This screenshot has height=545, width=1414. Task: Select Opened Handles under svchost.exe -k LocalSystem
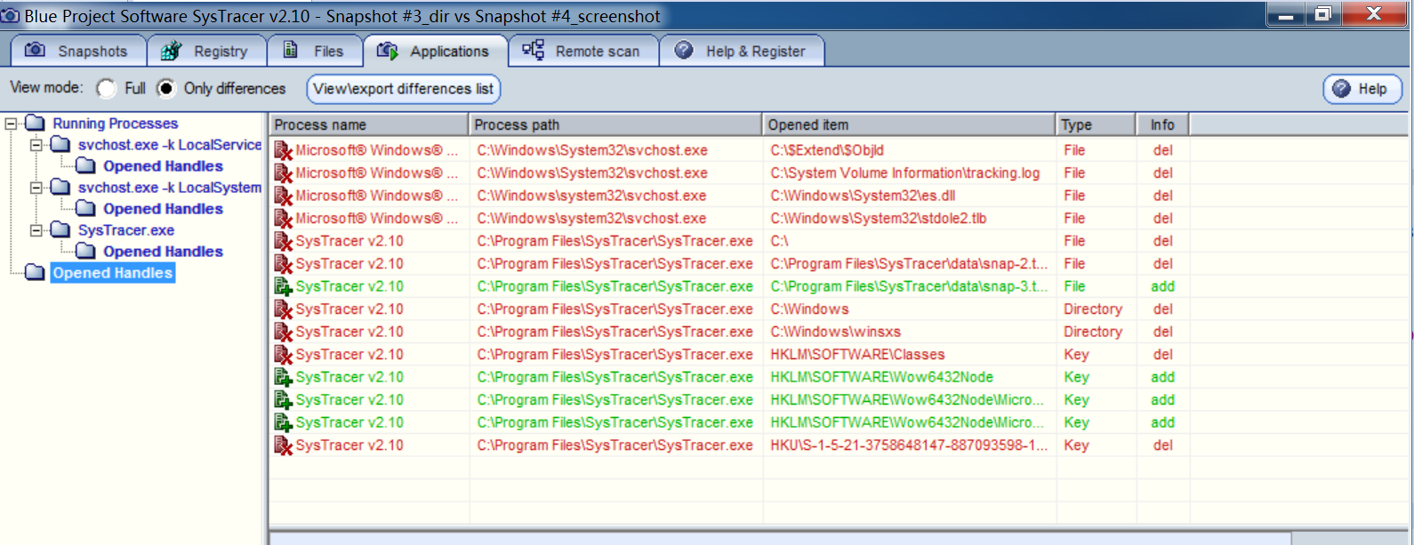click(163, 209)
